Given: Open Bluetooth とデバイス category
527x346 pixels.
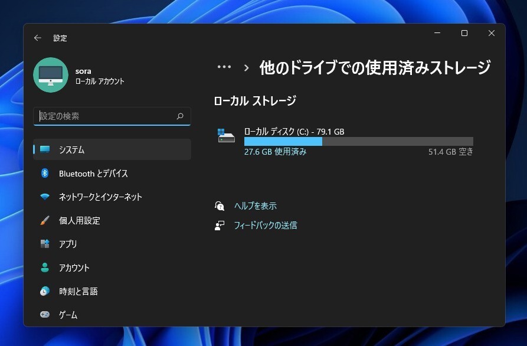Looking at the screenshot, I should 112,173.
